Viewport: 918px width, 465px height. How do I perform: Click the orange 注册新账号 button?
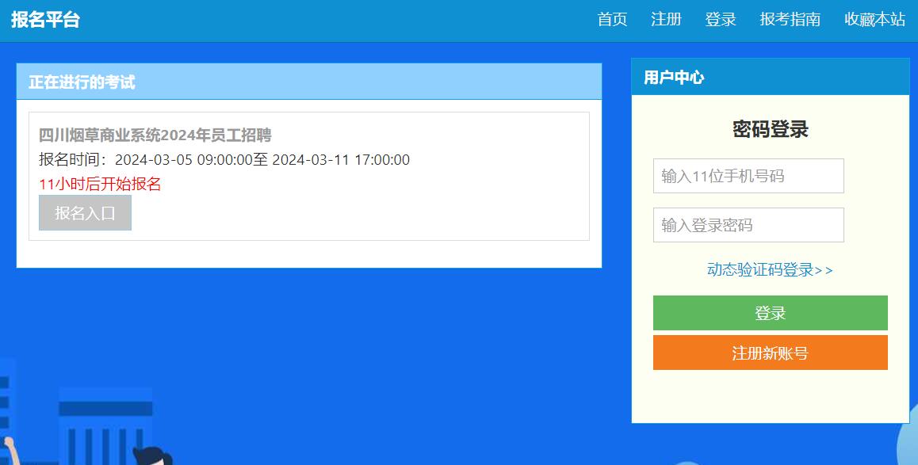click(770, 353)
